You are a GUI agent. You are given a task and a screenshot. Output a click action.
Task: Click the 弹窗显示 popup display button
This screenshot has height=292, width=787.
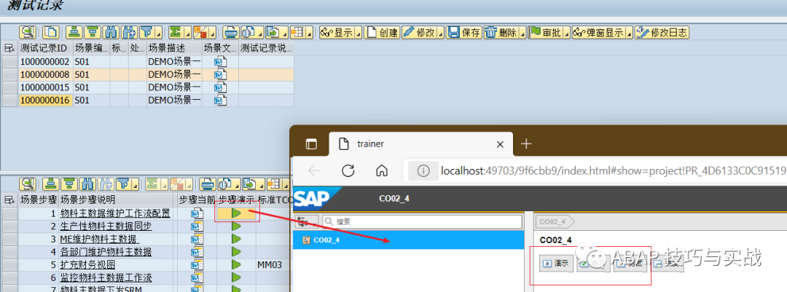[599, 33]
